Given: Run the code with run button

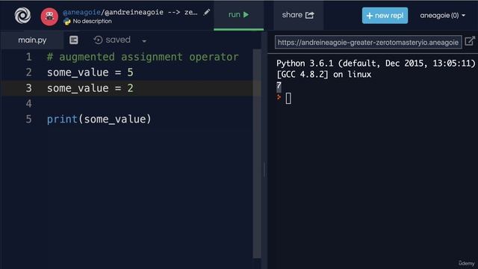Looking at the screenshot, I should pos(239,15).
